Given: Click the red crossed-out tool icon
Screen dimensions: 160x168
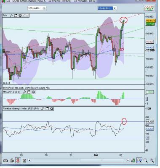Looking at the screenshot, I should tap(18, 160).
